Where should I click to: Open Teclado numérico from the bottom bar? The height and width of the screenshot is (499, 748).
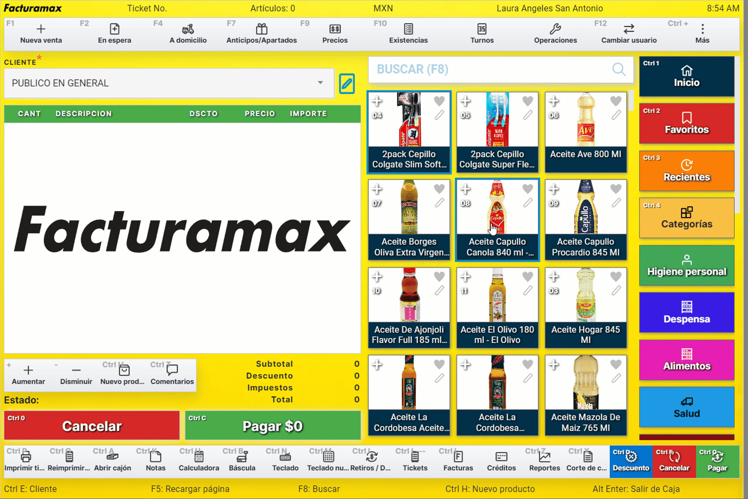pyautogui.click(x=328, y=462)
